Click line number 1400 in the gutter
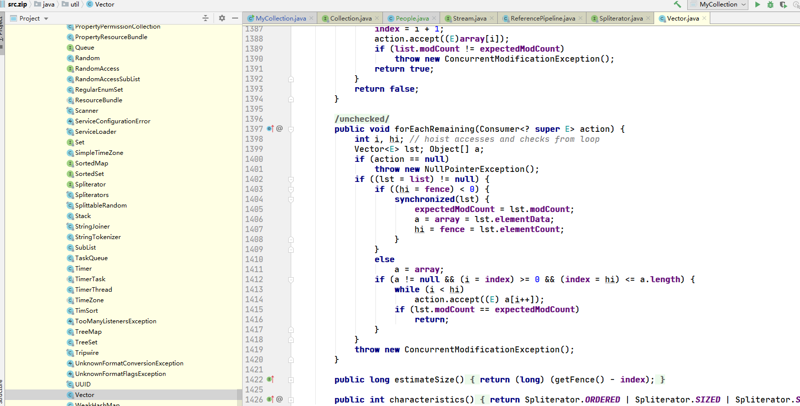Screen dimensions: 800x406 [x=254, y=159]
